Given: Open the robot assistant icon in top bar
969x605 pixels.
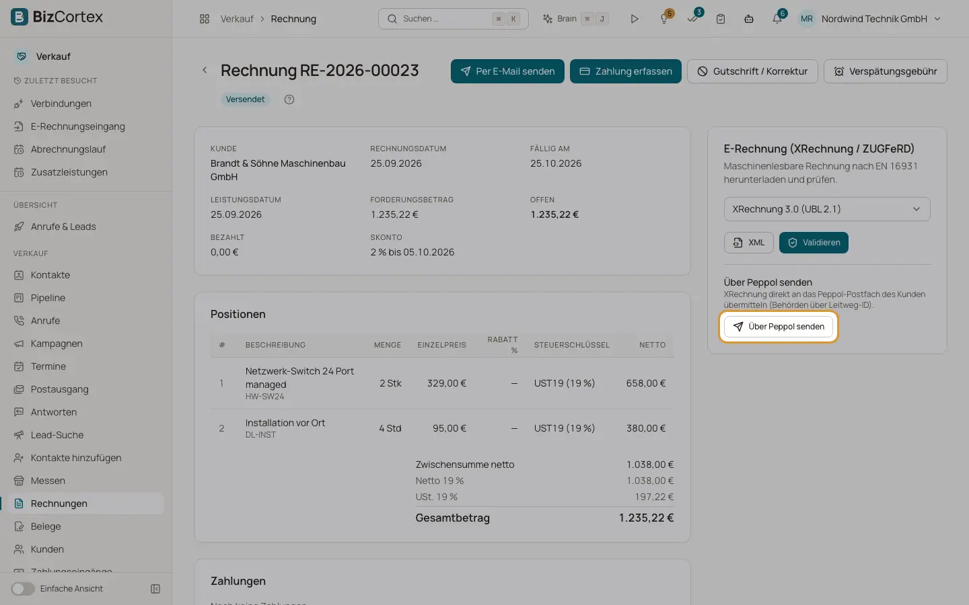Looking at the screenshot, I should point(749,19).
